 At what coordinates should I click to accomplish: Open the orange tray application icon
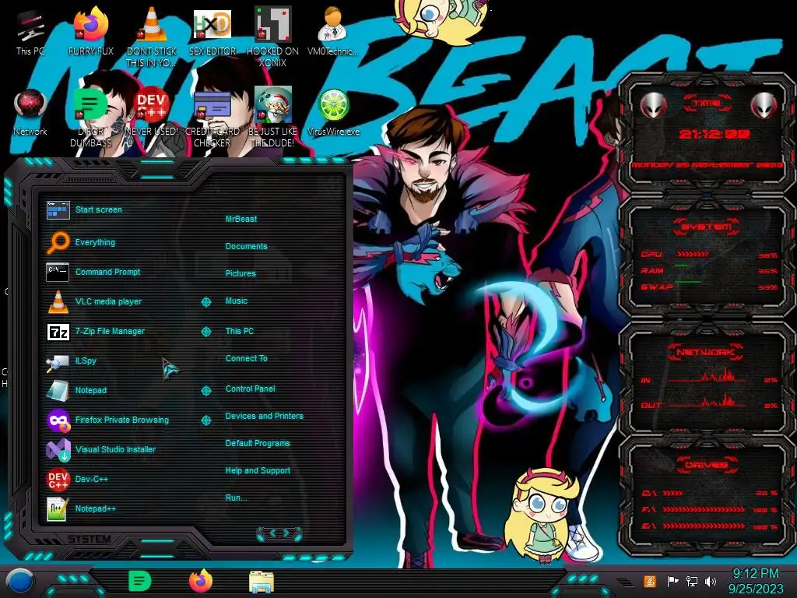point(650,581)
